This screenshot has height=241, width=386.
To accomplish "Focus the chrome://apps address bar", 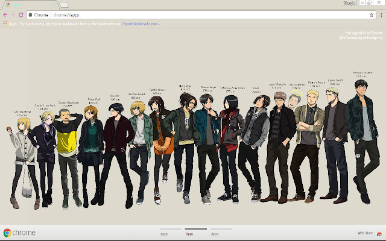I will pos(201,15).
